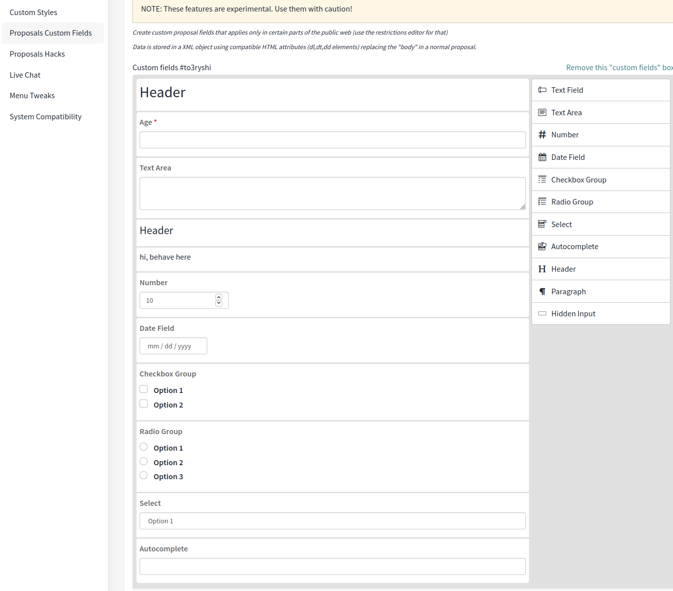Image resolution: width=673 pixels, height=591 pixels.
Task: Click the Header H icon
Action: pyautogui.click(x=542, y=269)
